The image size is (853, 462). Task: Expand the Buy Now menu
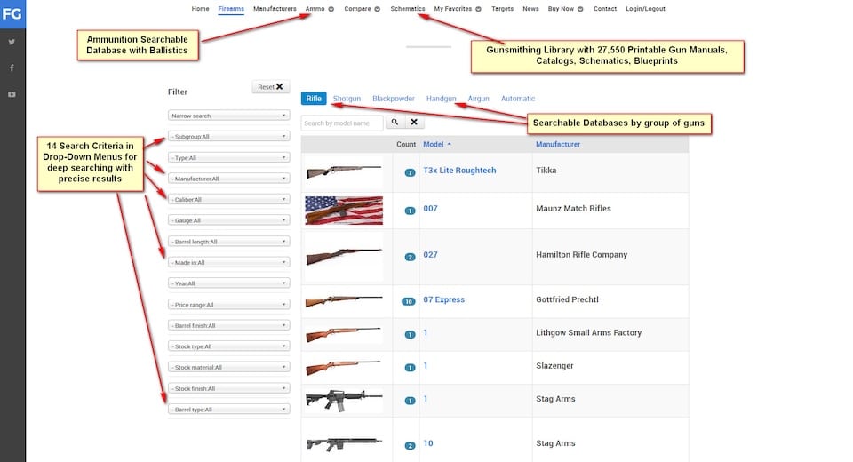click(565, 9)
